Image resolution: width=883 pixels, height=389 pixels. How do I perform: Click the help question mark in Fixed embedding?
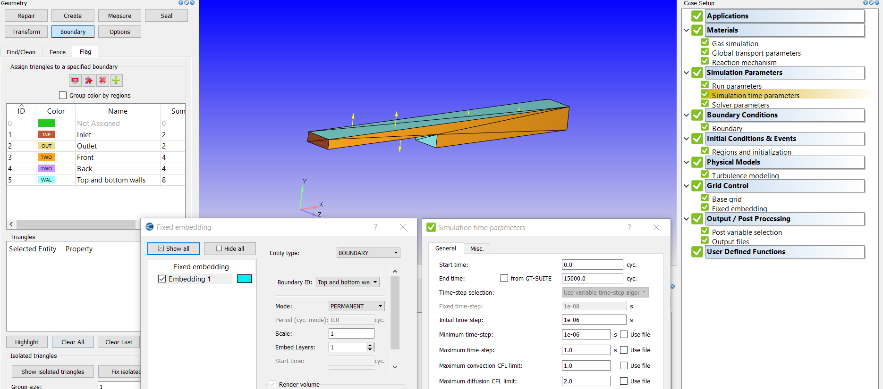376,227
